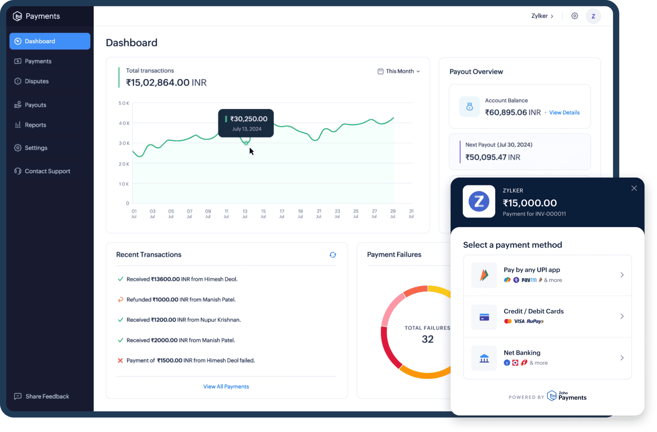This screenshot has height=432, width=657.
Task: Expand the Credit / Debit Cards chevron
Action: [622, 316]
